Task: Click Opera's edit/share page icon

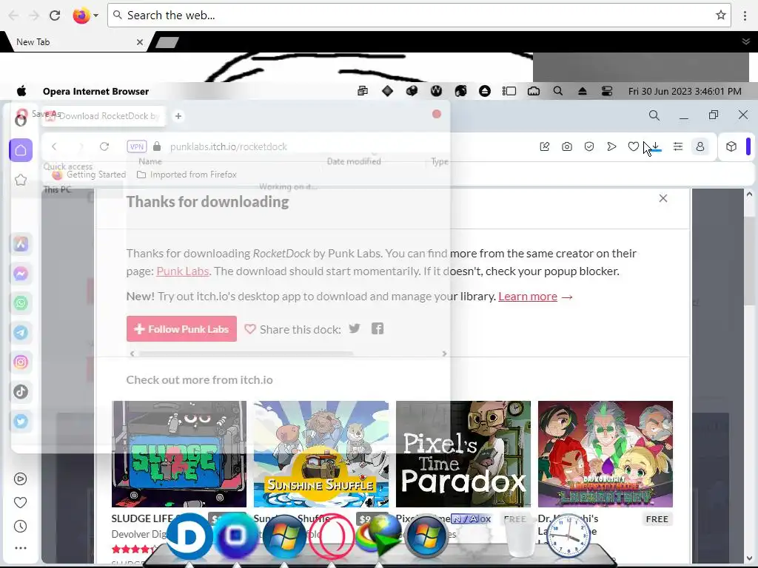Action: coord(544,146)
